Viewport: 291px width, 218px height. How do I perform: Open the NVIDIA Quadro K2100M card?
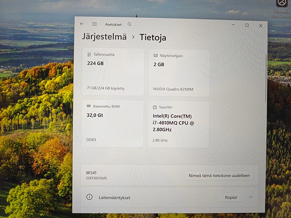click(x=179, y=73)
